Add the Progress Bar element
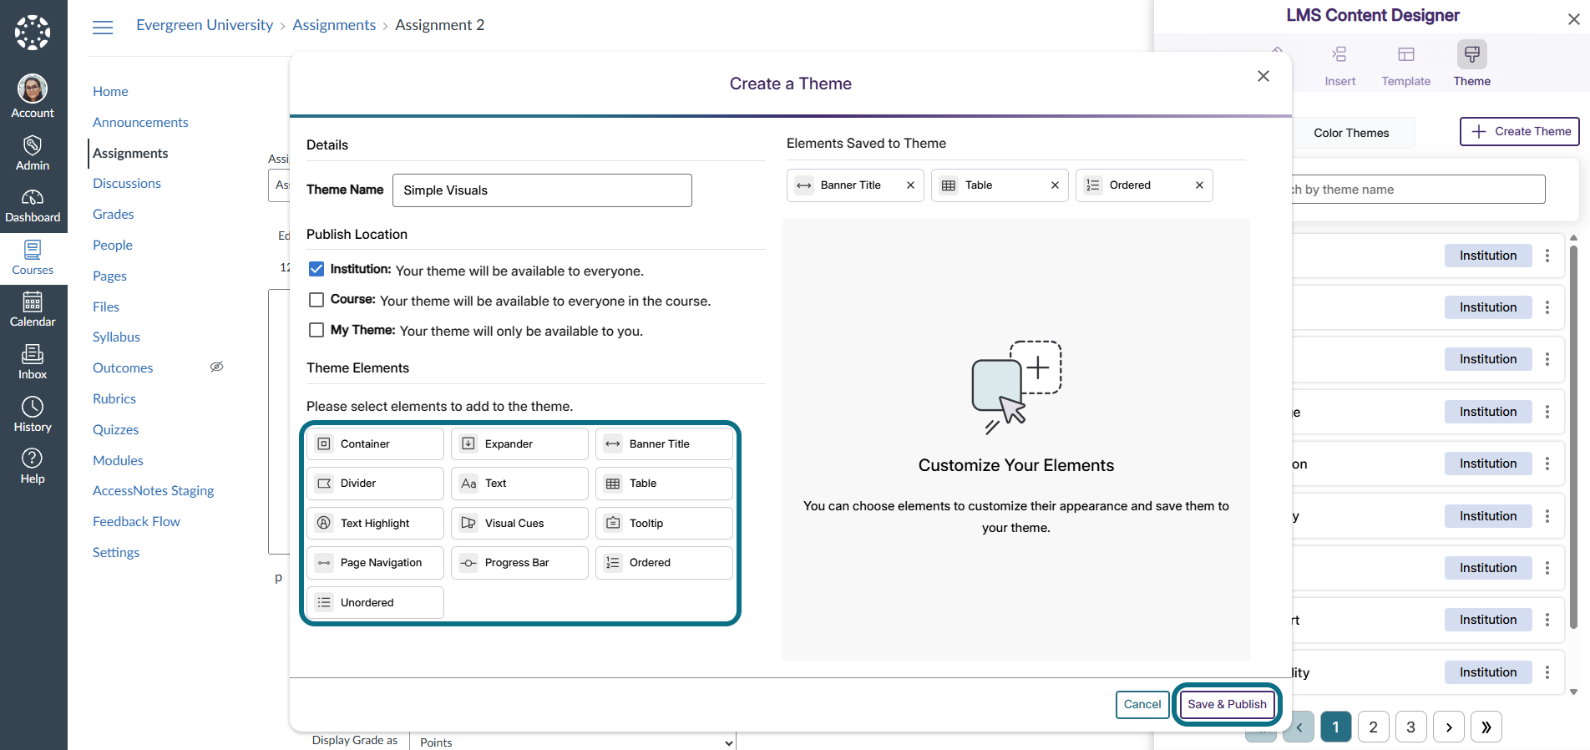Screen dimensions: 1590x750 [x=519, y=562]
